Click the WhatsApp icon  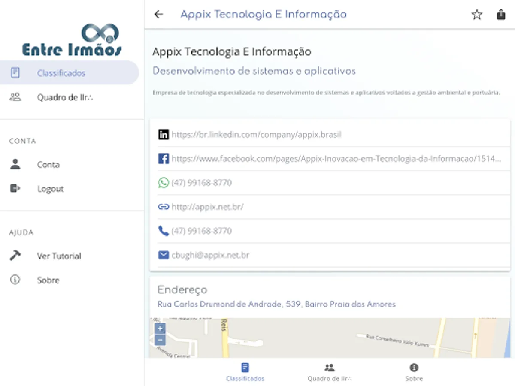[x=164, y=183]
